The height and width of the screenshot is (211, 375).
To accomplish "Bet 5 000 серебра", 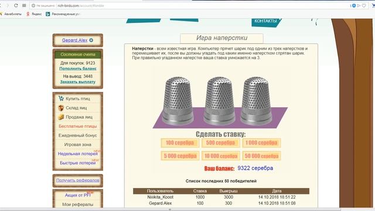I will tap(180, 156).
